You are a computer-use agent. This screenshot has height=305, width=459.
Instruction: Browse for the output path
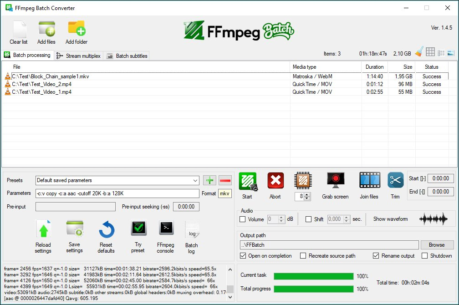[437, 245]
